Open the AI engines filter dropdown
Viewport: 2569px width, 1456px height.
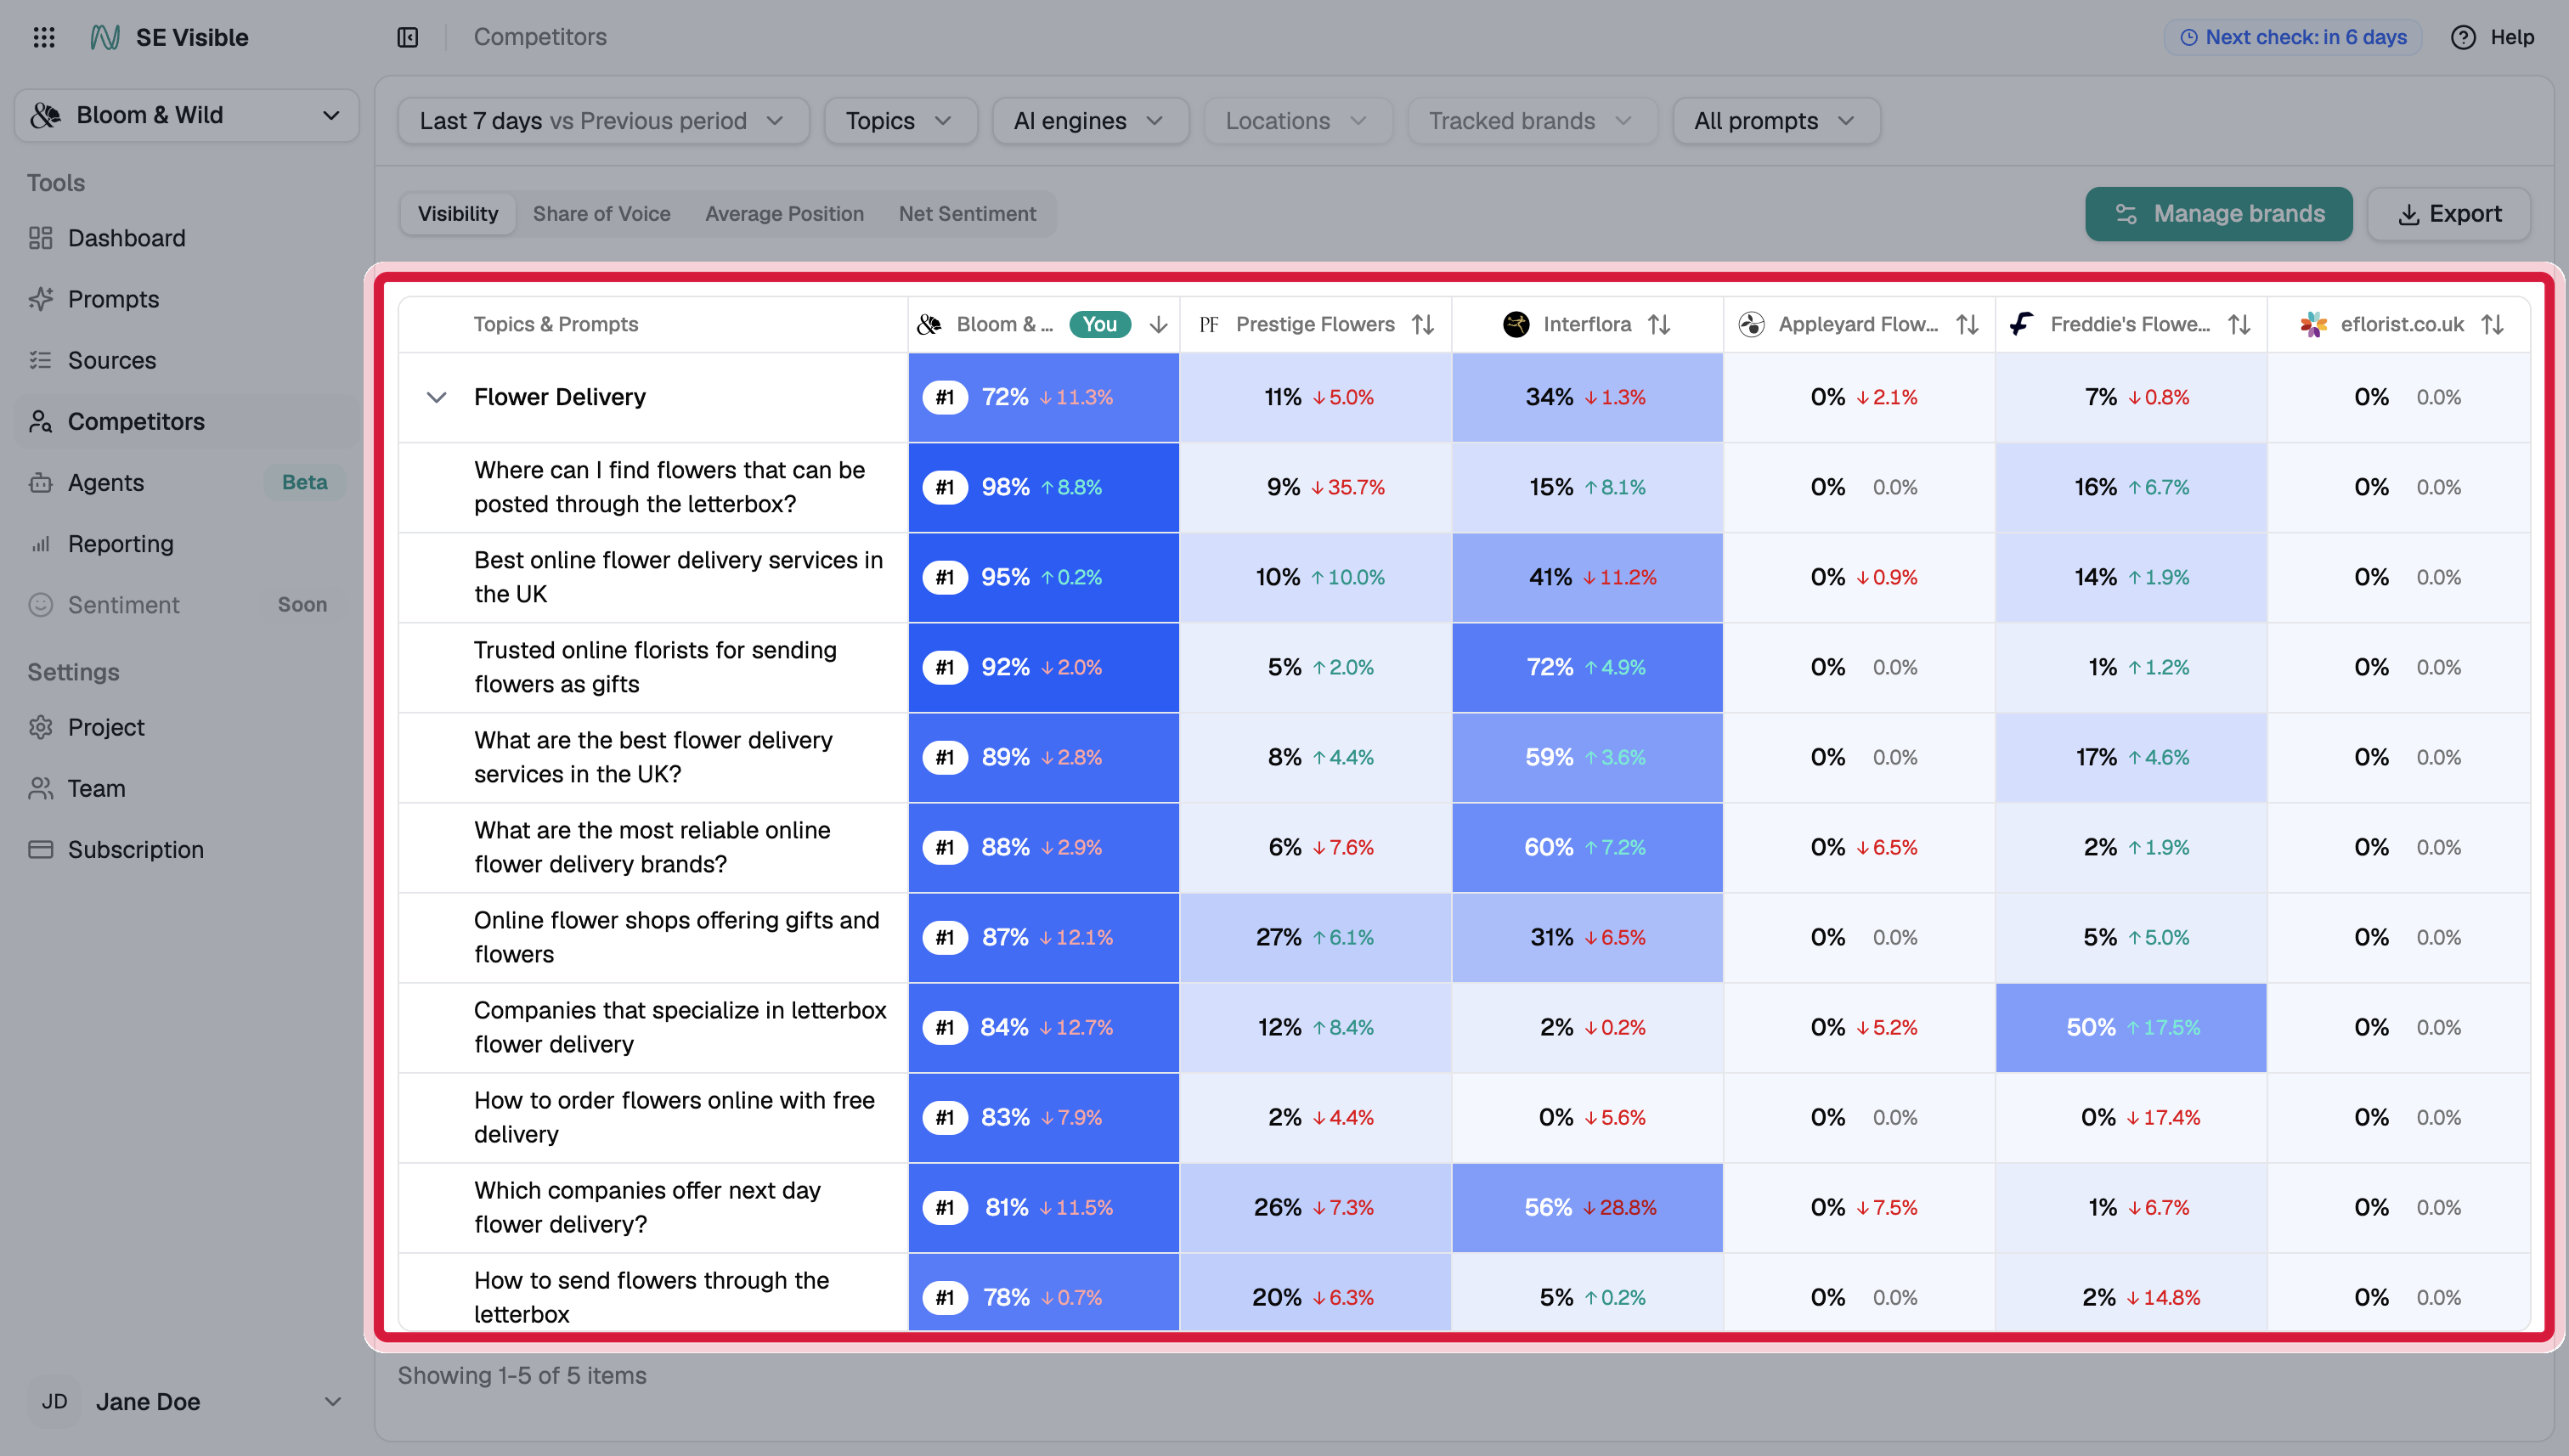pyautogui.click(x=1090, y=121)
